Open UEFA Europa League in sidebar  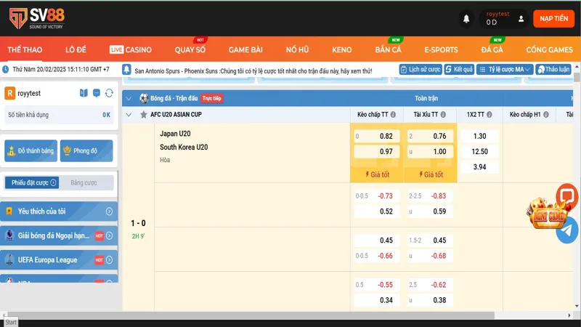pyautogui.click(x=59, y=260)
